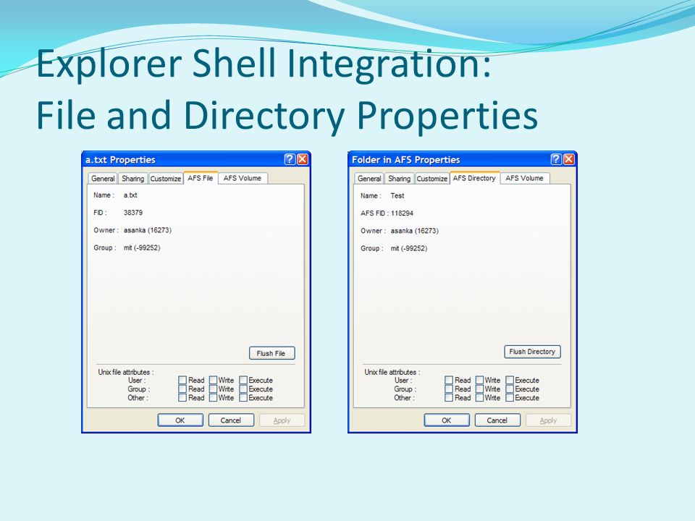Select the AFS Directory tab
Screen dimensions: 695x521
click(x=474, y=178)
